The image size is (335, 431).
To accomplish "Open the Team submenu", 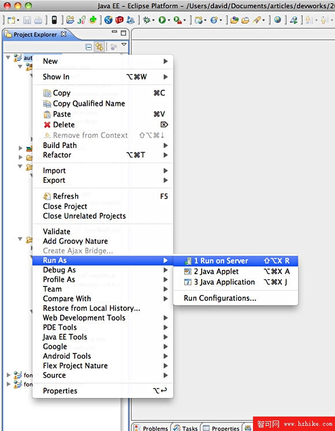I will pos(103,289).
